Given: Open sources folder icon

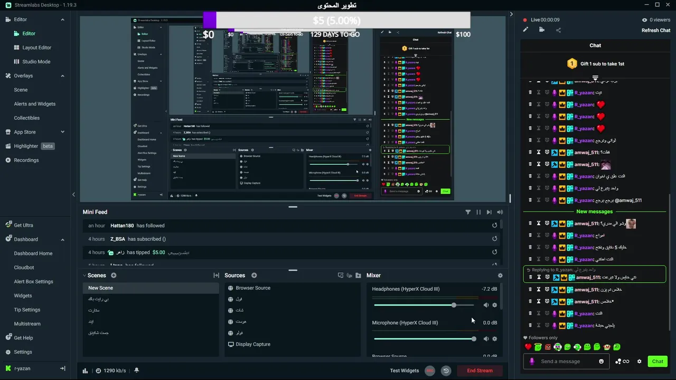Looking at the screenshot, I should click(x=358, y=275).
